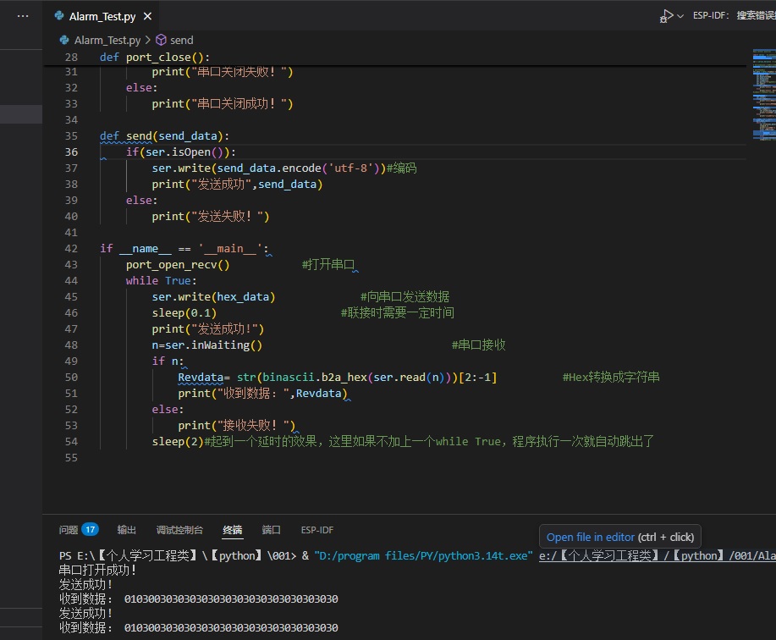Open the run options dropdown arrow
The image size is (776, 640).
point(681,16)
